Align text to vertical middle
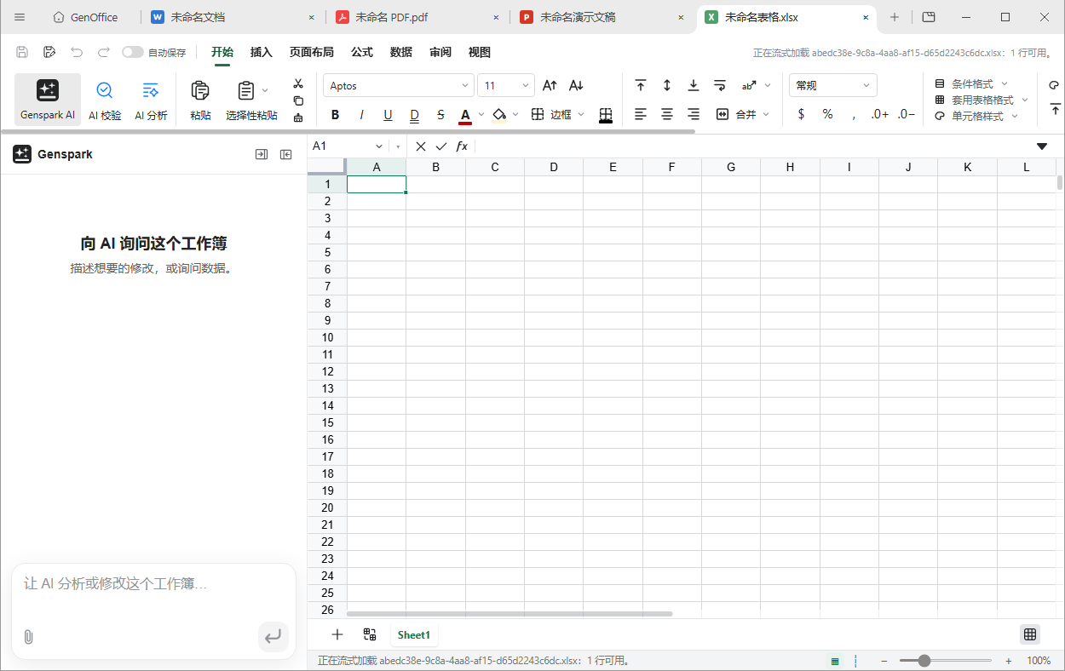 point(667,85)
